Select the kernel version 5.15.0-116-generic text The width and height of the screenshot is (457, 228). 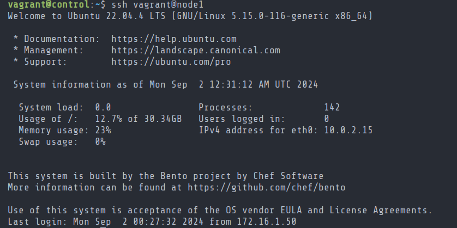(280, 16)
